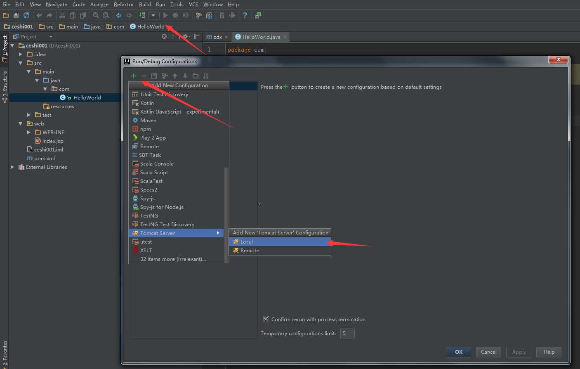Click the Open folder icon in main toolbar
Viewport: 580px width, 369px height.
tap(6, 15)
